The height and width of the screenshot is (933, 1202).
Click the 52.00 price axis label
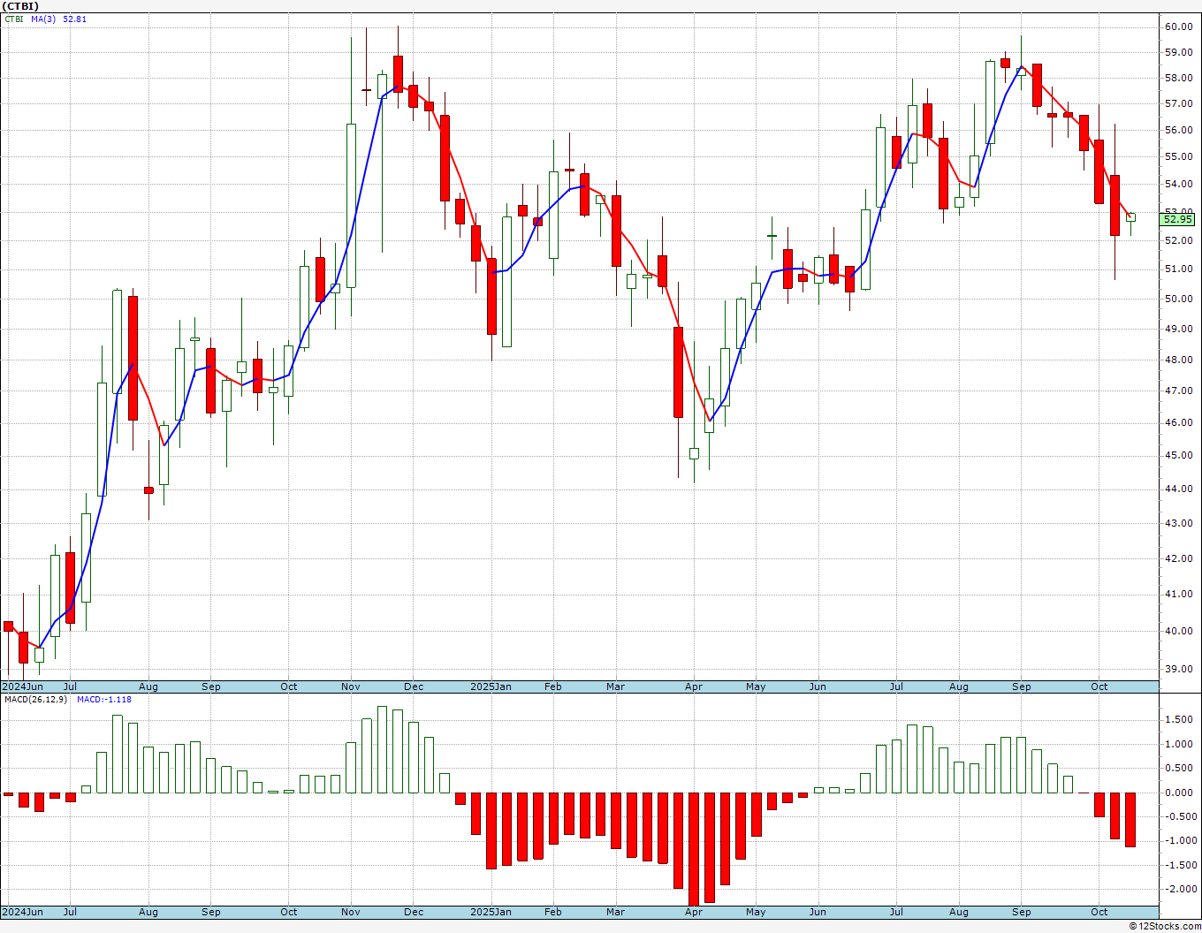pyautogui.click(x=1179, y=240)
